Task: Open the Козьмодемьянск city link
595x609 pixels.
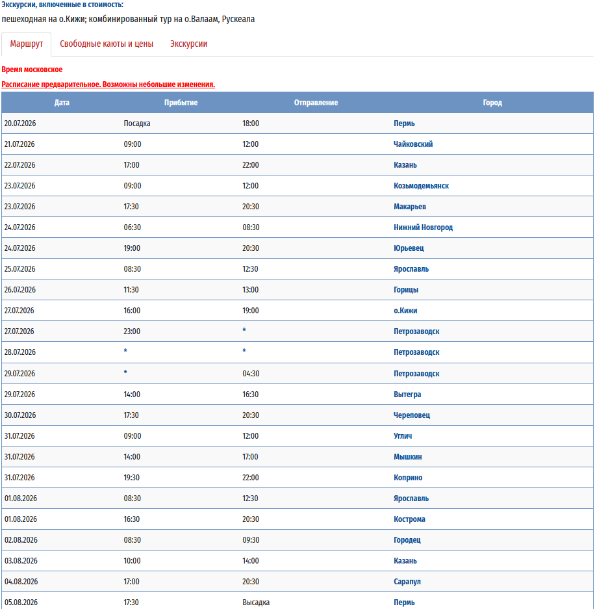Action: pyautogui.click(x=421, y=186)
